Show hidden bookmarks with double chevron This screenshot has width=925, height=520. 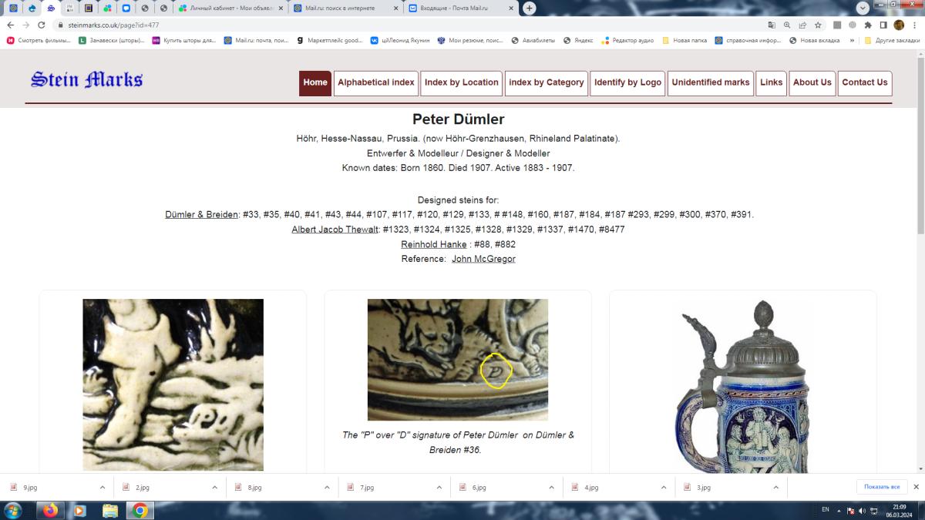[x=852, y=40]
